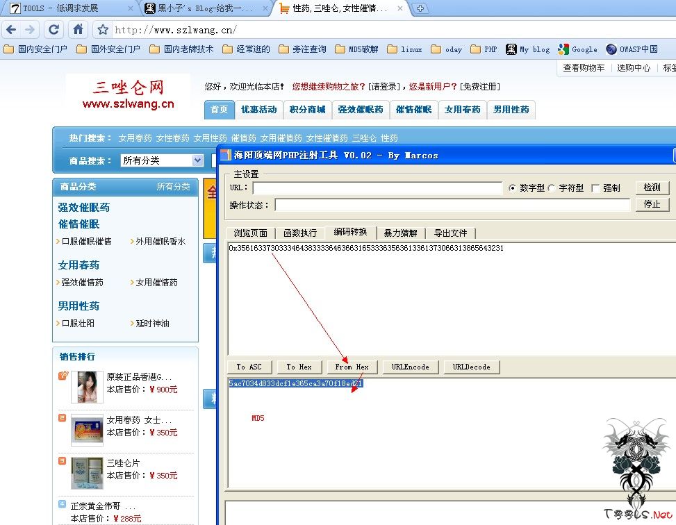Viewport: 676px width, 525px height.
Task: Open the 优惠活动 navigation tab
Action: coord(259,110)
